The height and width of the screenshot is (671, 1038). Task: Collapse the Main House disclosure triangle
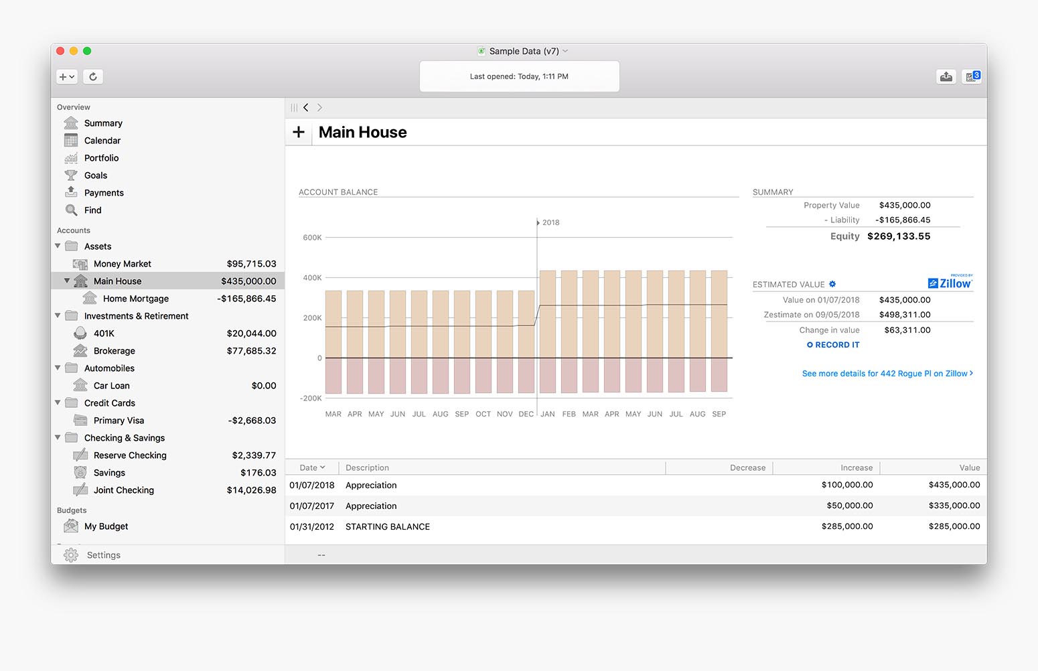[x=67, y=281]
